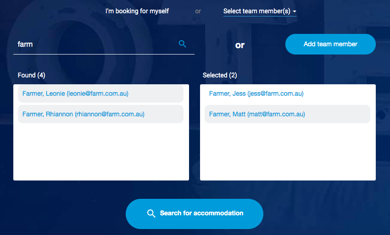Viewport: 390px width, 235px height.
Task: Click the leonie@farm.com.au email address
Action: coord(98,93)
